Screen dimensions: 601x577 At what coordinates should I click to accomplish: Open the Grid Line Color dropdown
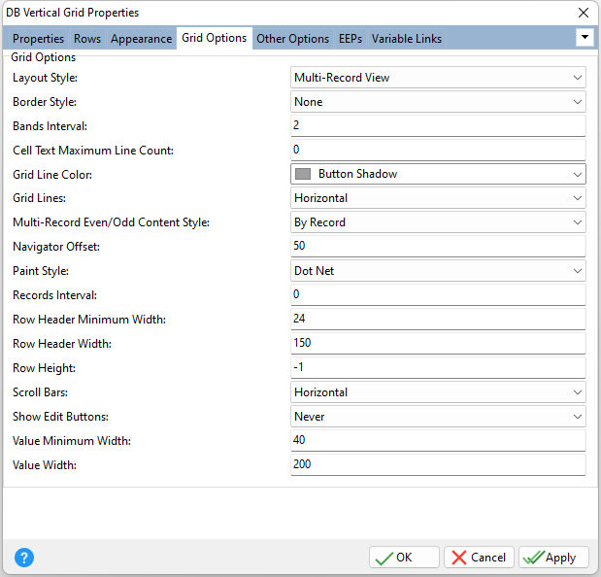pos(438,174)
